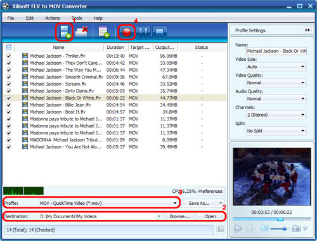Uncheck Michael Jackson - Dirty Diana.flv
This screenshot has height=241, width=317.
pos(9,91)
